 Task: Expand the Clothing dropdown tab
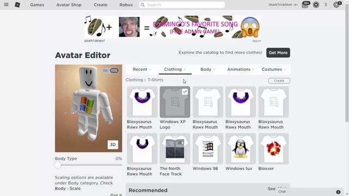click(175, 69)
